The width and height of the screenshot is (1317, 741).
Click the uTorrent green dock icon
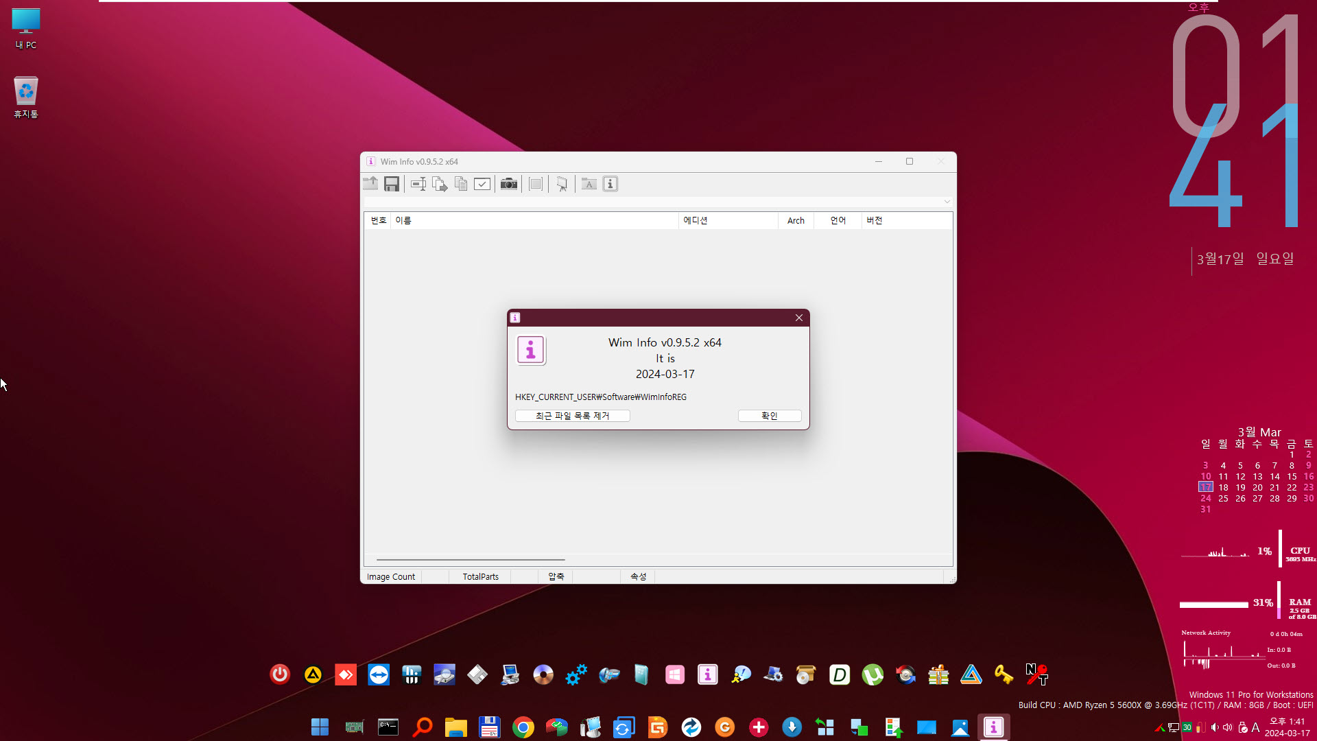tap(873, 674)
